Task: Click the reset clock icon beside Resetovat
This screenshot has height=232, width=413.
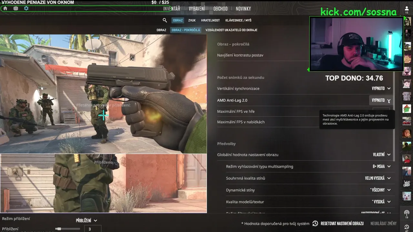Action: pyautogui.click(x=315, y=223)
